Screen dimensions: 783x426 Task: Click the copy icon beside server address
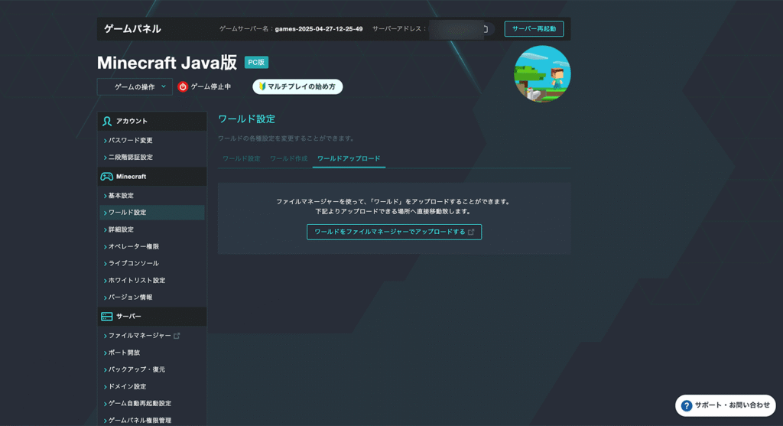tap(485, 29)
